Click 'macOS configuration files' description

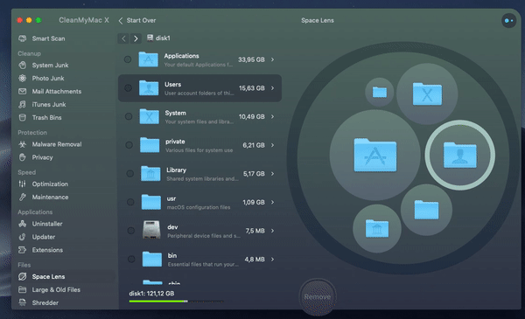[x=199, y=207]
